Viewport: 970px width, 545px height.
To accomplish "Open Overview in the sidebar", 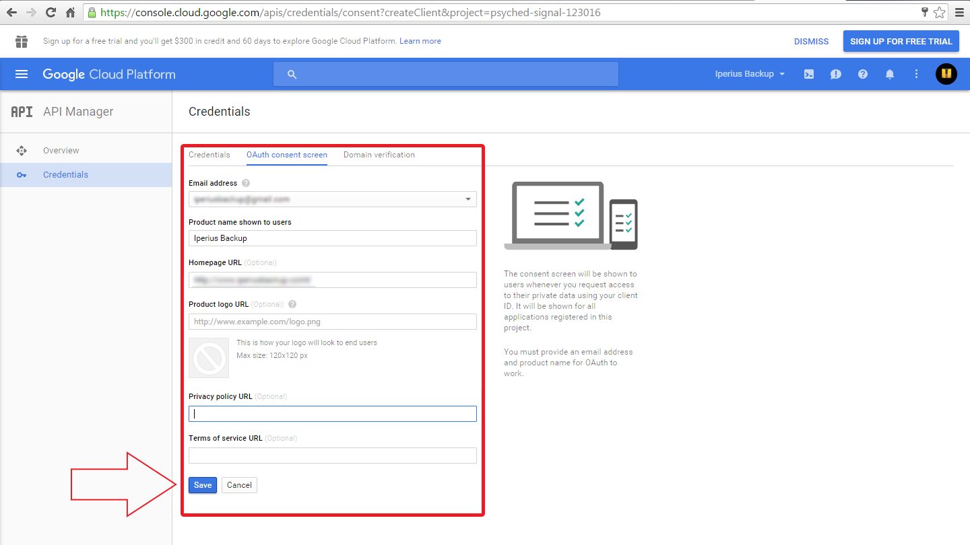I will 86,151.
